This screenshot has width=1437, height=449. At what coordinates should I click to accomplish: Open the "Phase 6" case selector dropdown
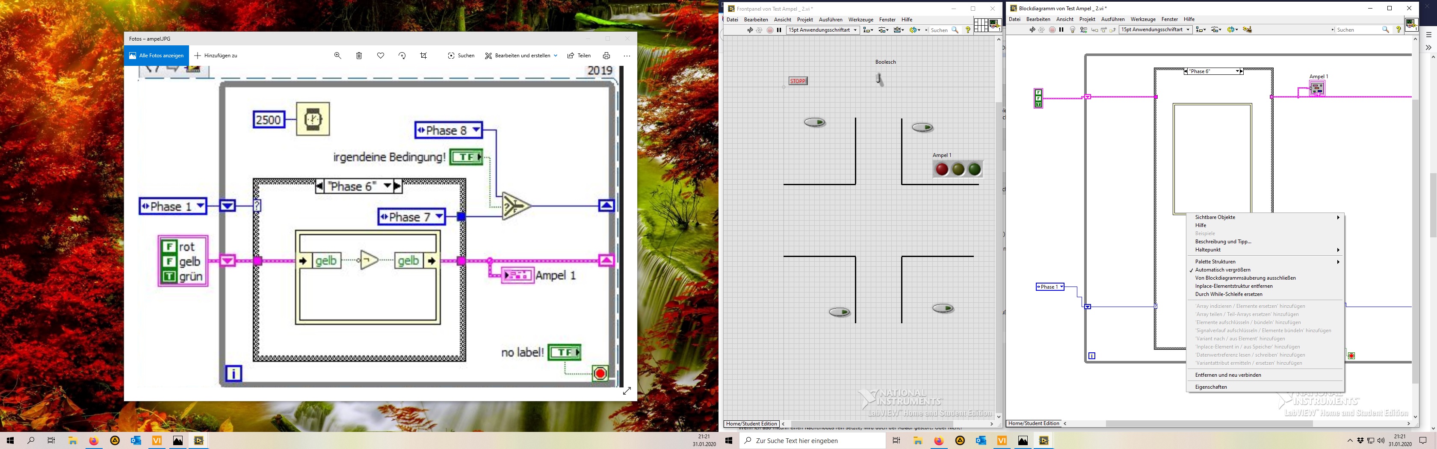pos(1238,71)
